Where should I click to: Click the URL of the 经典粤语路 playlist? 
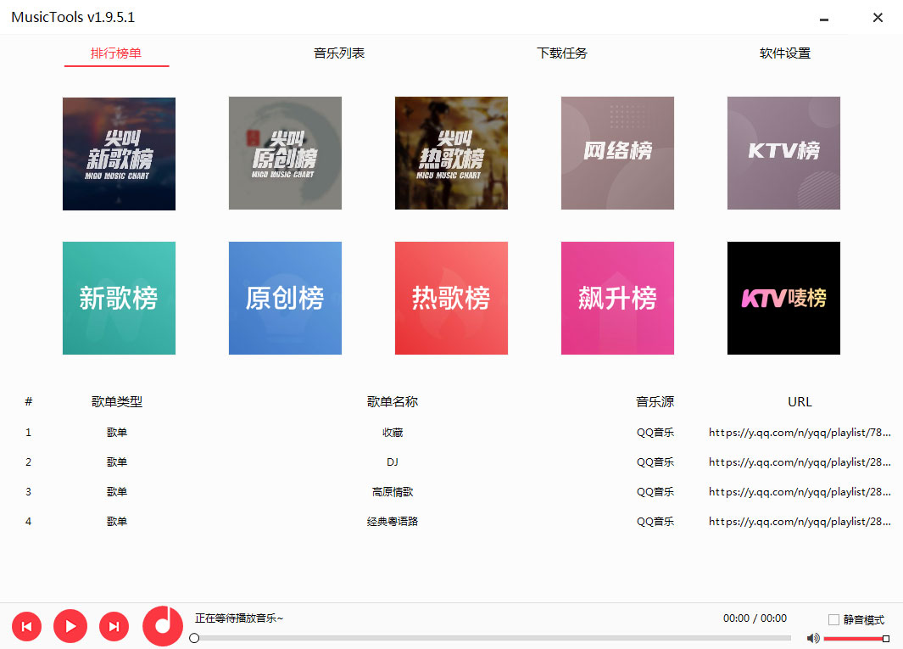(800, 522)
